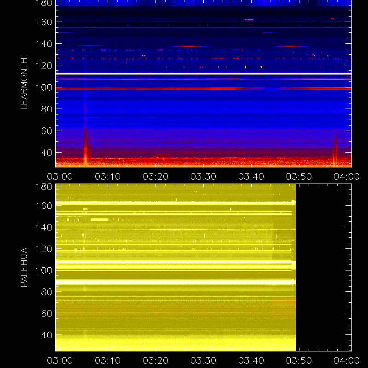Select the 120 frequency label on Palehua plot

pos(44,249)
